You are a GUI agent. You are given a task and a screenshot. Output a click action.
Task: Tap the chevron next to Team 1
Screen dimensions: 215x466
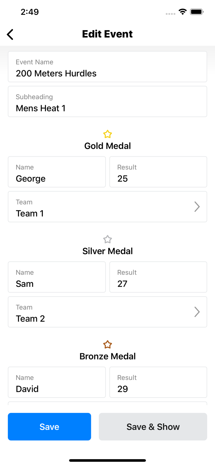pos(197,207)
